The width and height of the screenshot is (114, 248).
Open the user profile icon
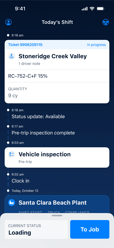point(8,22)
